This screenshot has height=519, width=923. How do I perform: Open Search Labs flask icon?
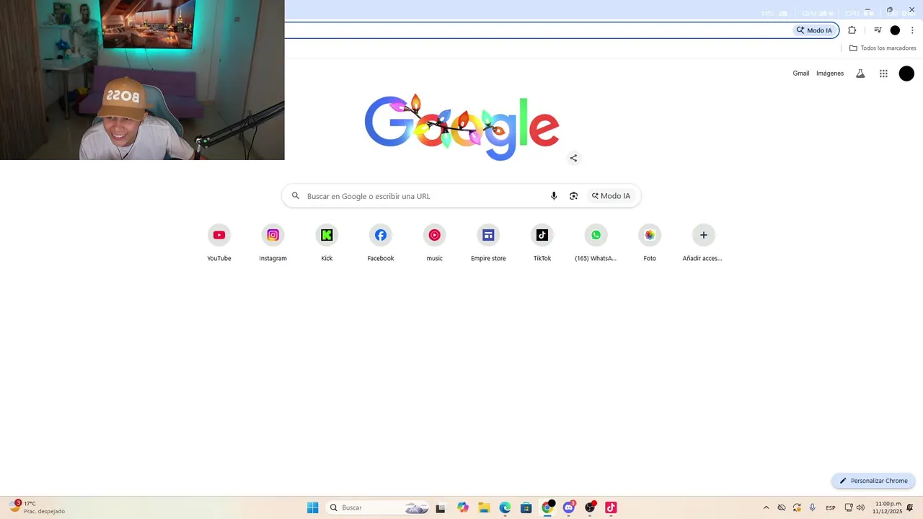(x=860, y=74)
